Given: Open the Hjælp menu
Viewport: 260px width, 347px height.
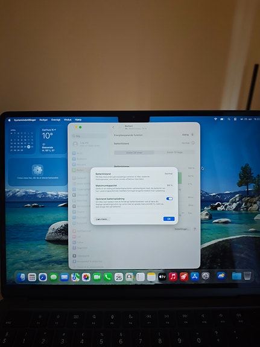Looking at the screenshot, I should pyautogui.click(x=78, y=119).
